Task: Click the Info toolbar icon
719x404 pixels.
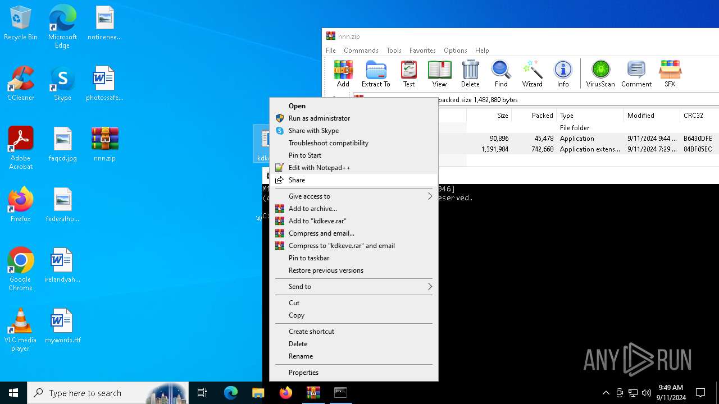Action: tap(563, 74)
